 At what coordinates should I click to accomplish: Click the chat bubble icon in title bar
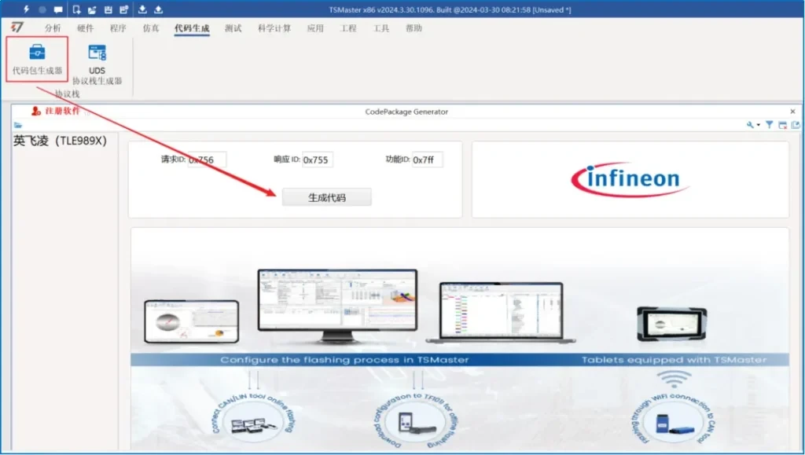57,9
